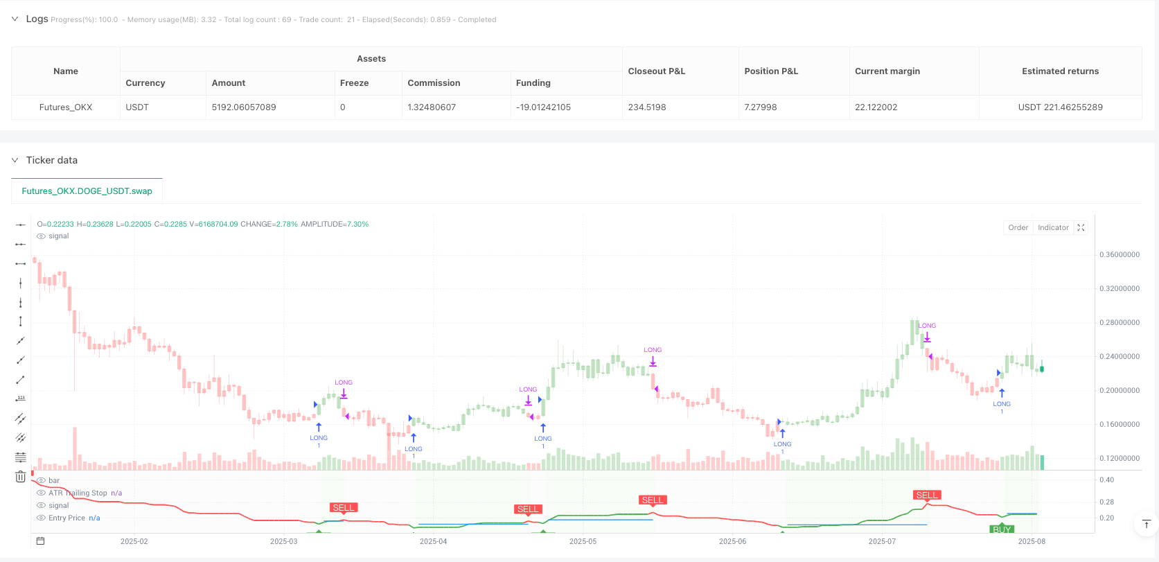Toggle the top signal eye in main chart
This screenshot has width=1159, height=562.
point(42,236)
